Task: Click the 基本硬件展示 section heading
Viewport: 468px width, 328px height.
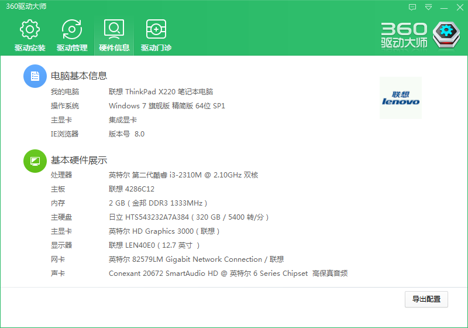Action: [x=79, y=160]
